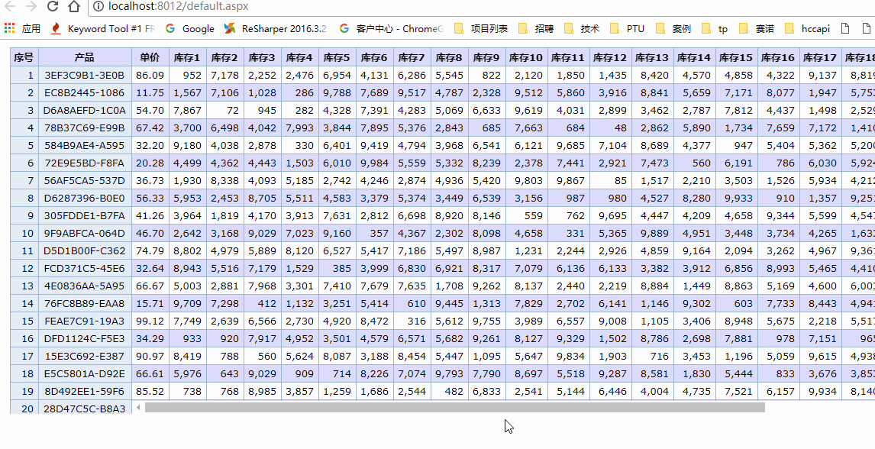Viewport: 875px width, 449px height.
Task: Reload the page with the refresh icon
Action: 53,7
